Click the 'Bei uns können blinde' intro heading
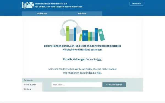 (82, 48)
